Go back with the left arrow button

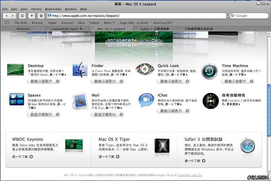6,16
